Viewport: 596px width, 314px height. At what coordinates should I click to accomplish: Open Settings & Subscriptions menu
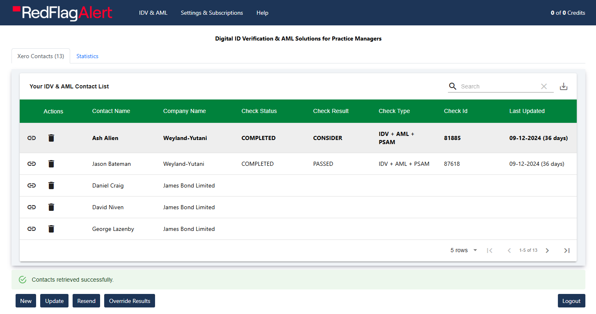pyautogui.click(x=212, y=13)
